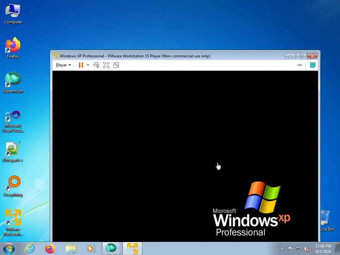
Task: Select the Microsoft Visual Studio desktop shortcut
Action: [x=13, y=122]
